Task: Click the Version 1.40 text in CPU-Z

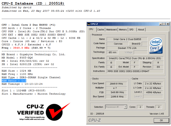Action: coord(157,114)
